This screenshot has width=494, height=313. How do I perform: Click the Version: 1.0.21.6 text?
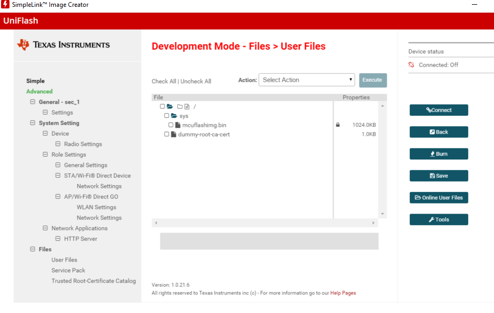click(170, 285)
